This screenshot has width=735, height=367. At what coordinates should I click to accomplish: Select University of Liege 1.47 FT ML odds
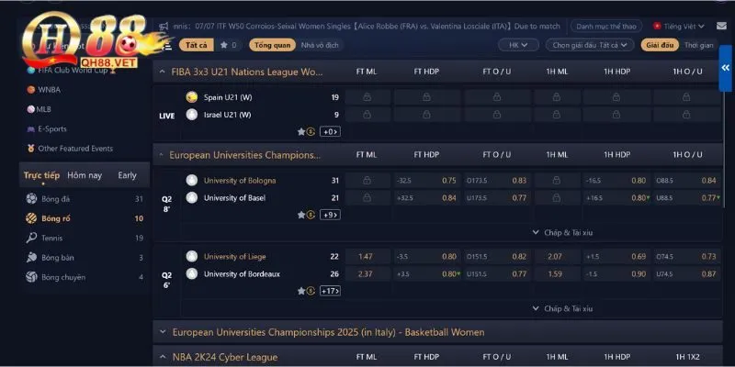366,257
